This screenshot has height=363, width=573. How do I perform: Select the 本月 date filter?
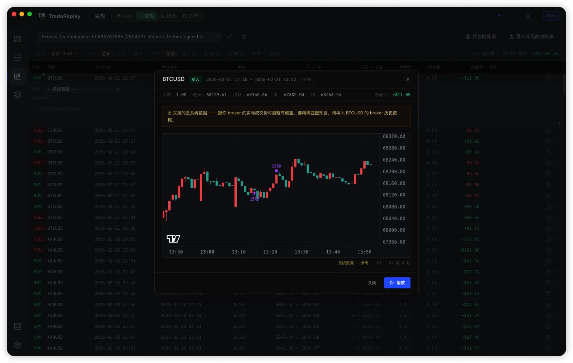pyautogui.click(x=256, y=54)
